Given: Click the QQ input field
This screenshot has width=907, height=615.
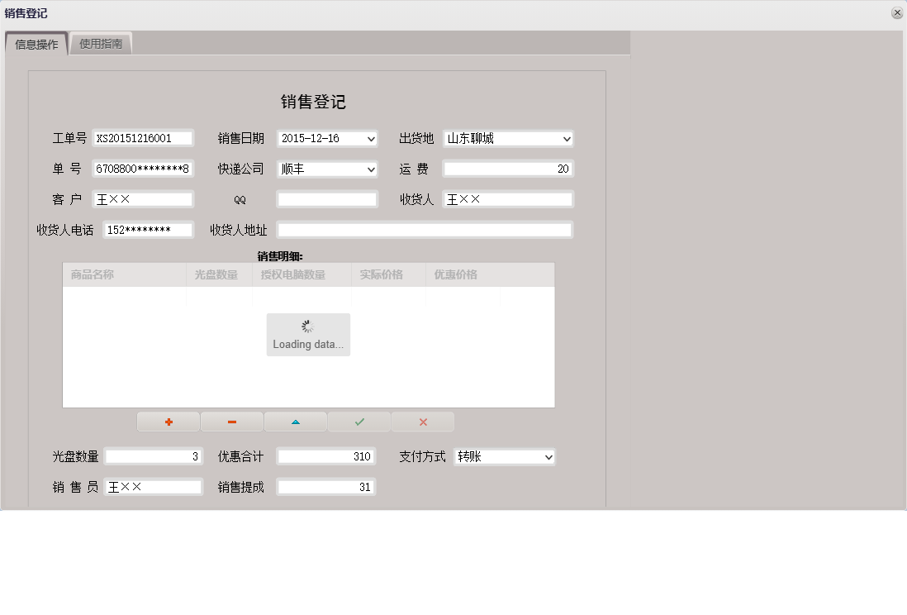Looking at the screenshot, I should (x=325, y=198).
